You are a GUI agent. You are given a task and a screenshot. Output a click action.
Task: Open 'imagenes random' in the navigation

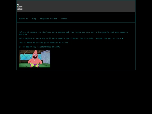click(x=48, y=19)
